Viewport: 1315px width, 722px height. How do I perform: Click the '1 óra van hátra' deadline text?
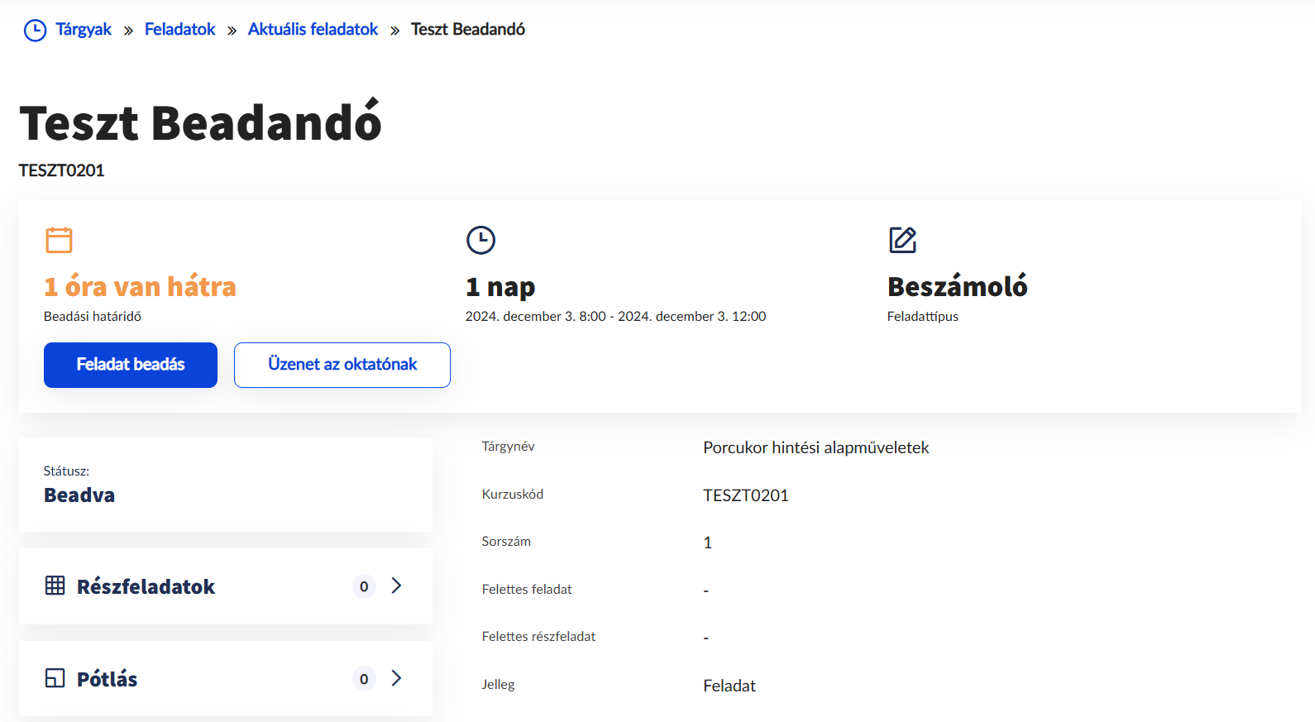[140, 287]
